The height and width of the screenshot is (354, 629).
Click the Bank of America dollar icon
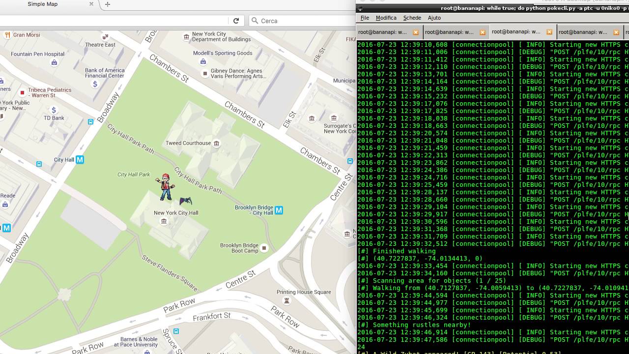click(95, 84)
